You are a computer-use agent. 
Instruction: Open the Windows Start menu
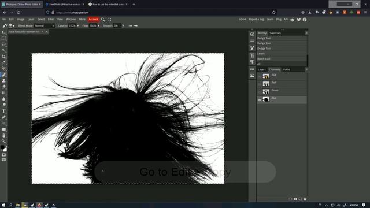3,205
